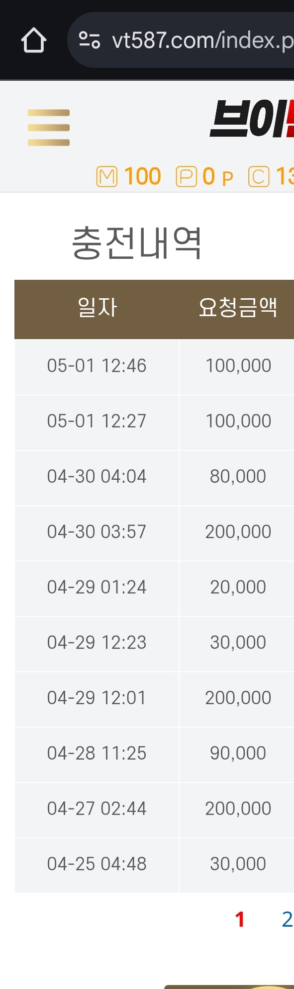Click the 일자 column header

tap(97, 307)
